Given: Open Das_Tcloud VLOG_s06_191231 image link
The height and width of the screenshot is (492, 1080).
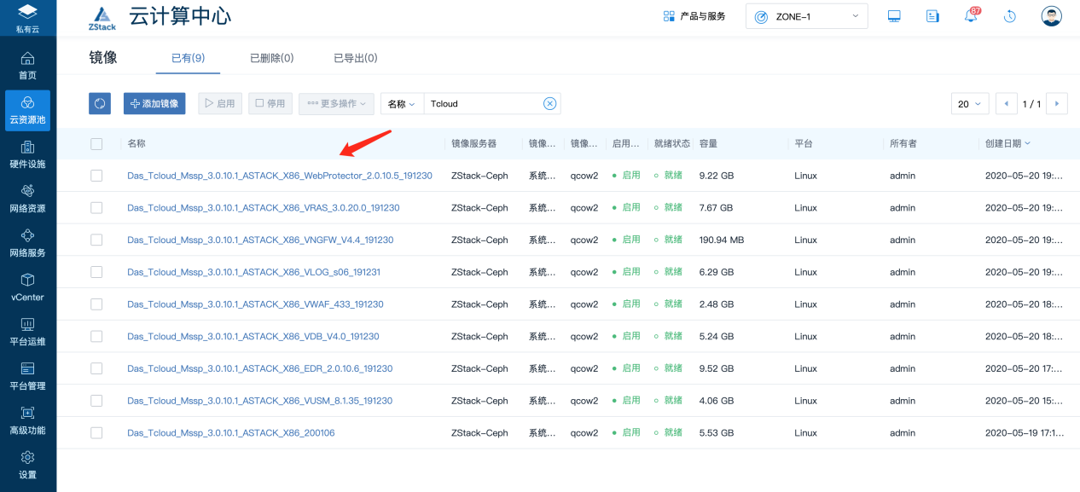Looking at the screenshot, I should coord(254,272).
